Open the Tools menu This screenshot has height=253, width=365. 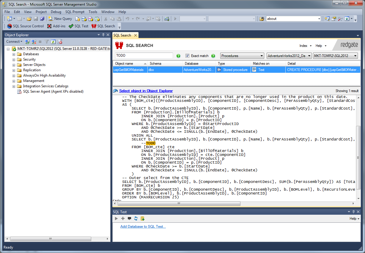(93, 12)
